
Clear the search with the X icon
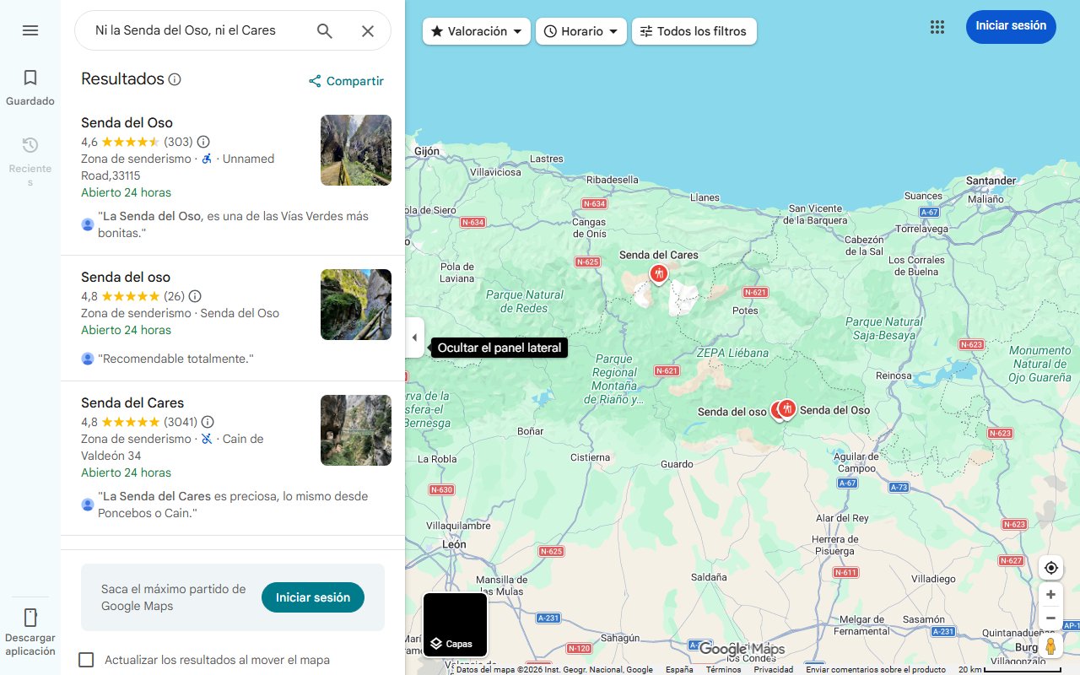click(x=368, y=30)
